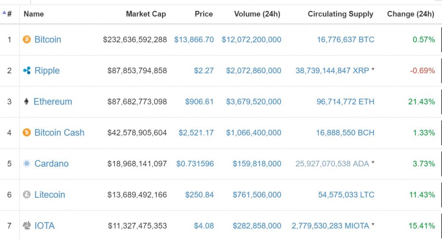Open the IOTA name link

click(x=45, y=226)
